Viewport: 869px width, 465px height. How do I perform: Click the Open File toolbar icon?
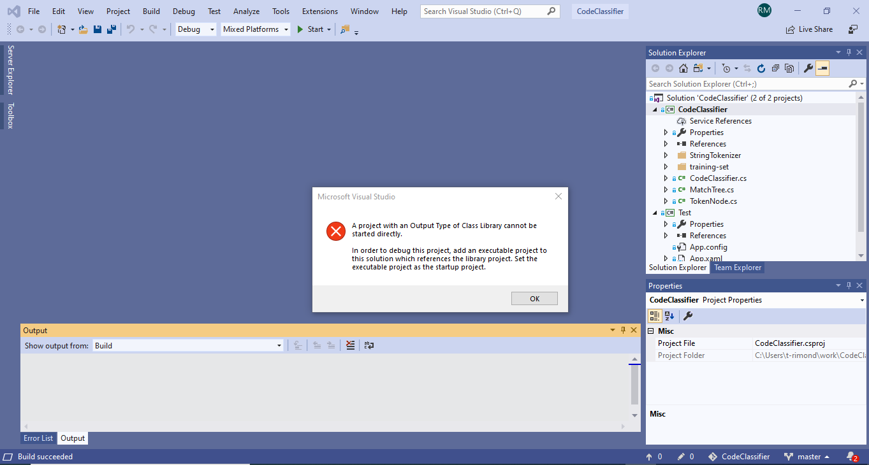click(84, 29)
